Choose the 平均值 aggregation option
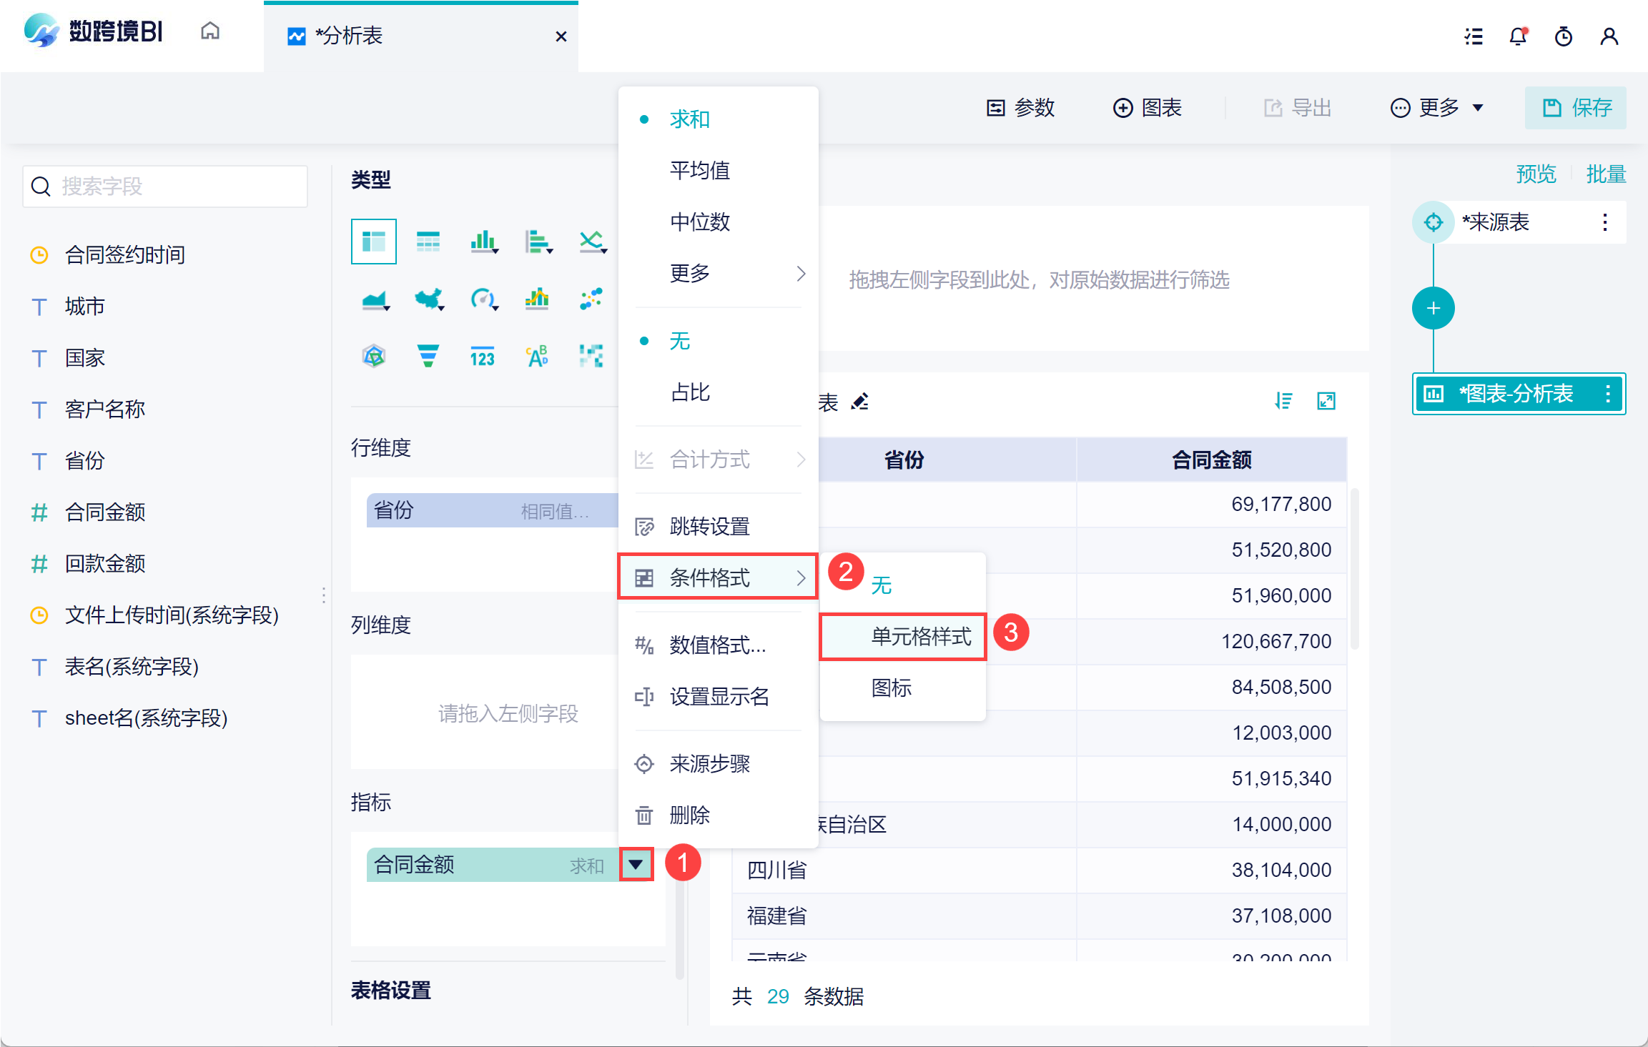Viewport: 1648px width, 1047px height. (x=699, y=171)
